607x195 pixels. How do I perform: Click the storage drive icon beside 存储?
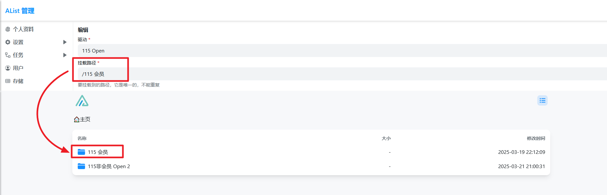click(x=8, y=81)
